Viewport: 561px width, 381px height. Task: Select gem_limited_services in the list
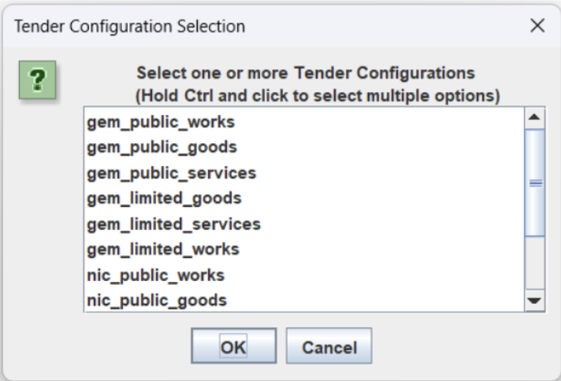point(173,224)
